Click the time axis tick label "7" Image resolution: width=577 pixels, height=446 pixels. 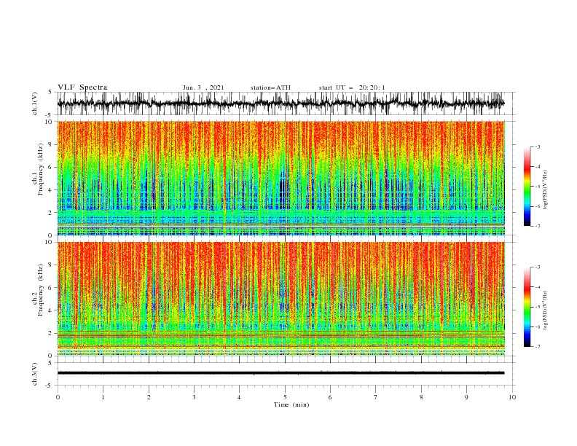[x=376, y=397]
